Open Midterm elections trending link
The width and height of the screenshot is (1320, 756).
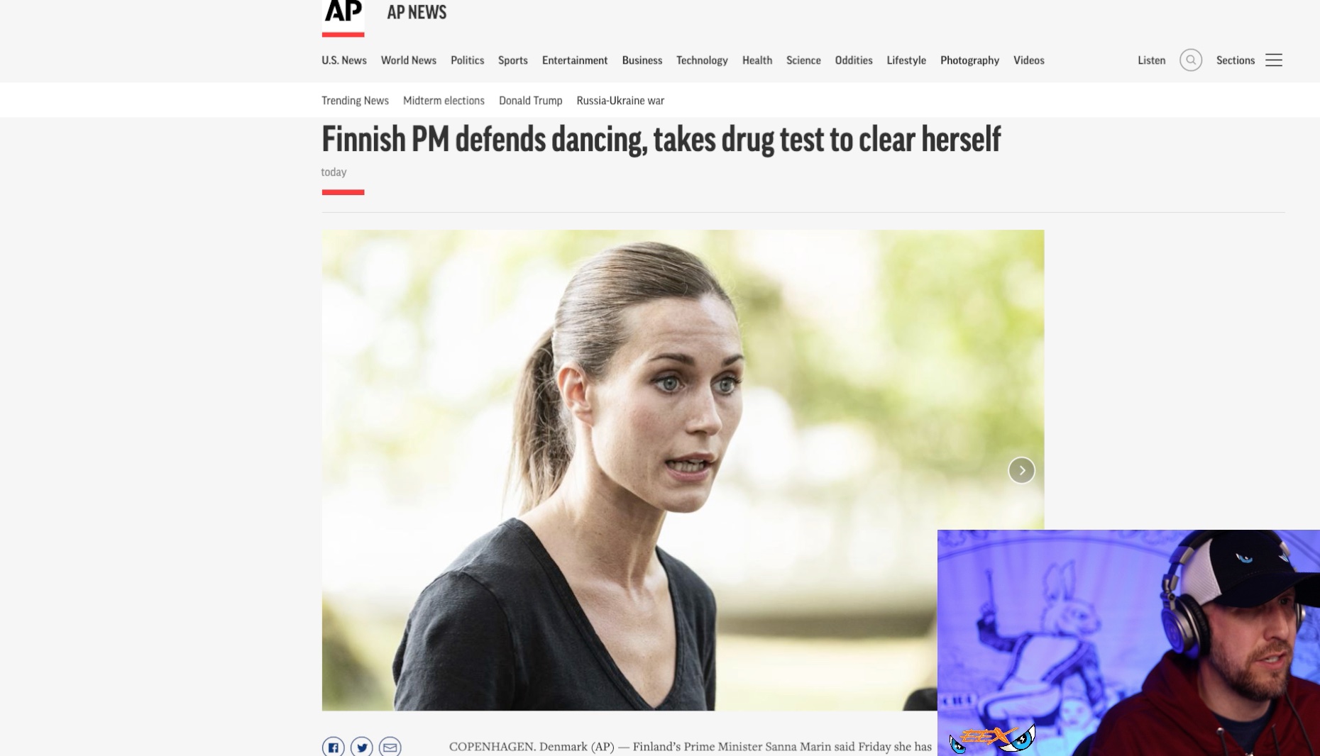(x=444, y=101)
